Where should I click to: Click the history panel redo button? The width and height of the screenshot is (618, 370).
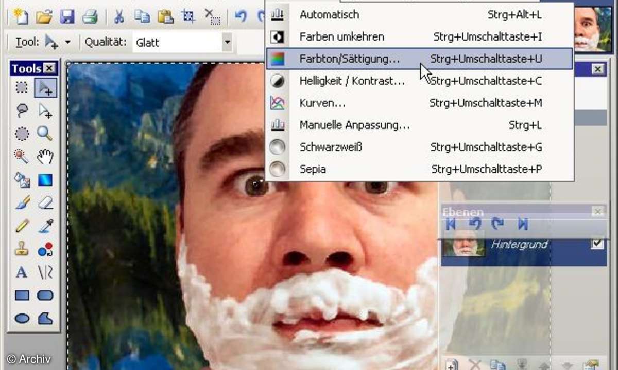(498, 224)
